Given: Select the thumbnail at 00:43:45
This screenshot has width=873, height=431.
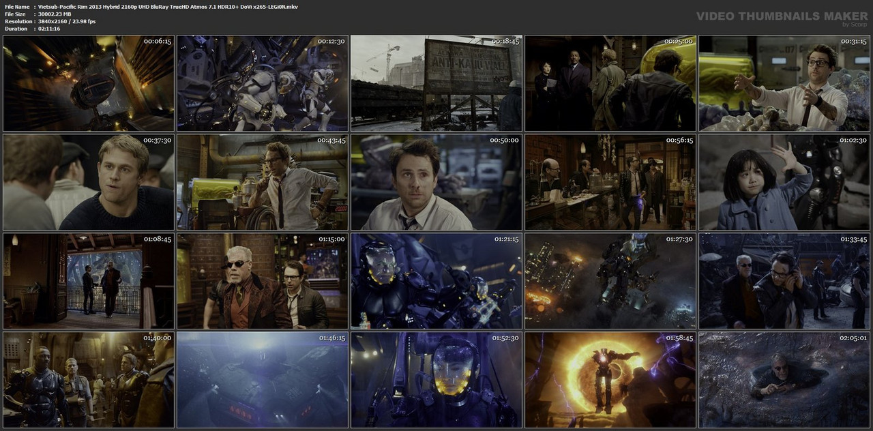Looking at the screenshot, I should tap(263, 182).
